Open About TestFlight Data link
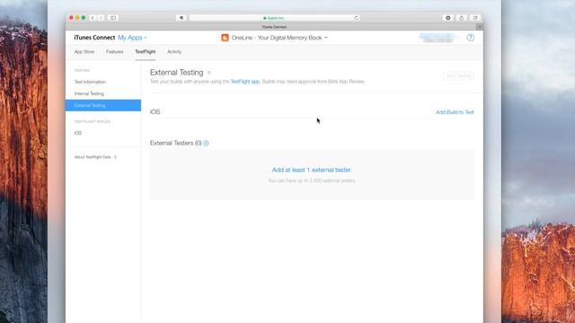Viewport: 575px width, 323px height. (95, 157)
